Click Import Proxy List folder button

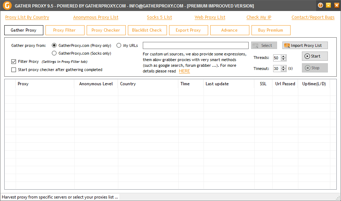point(305,45)
